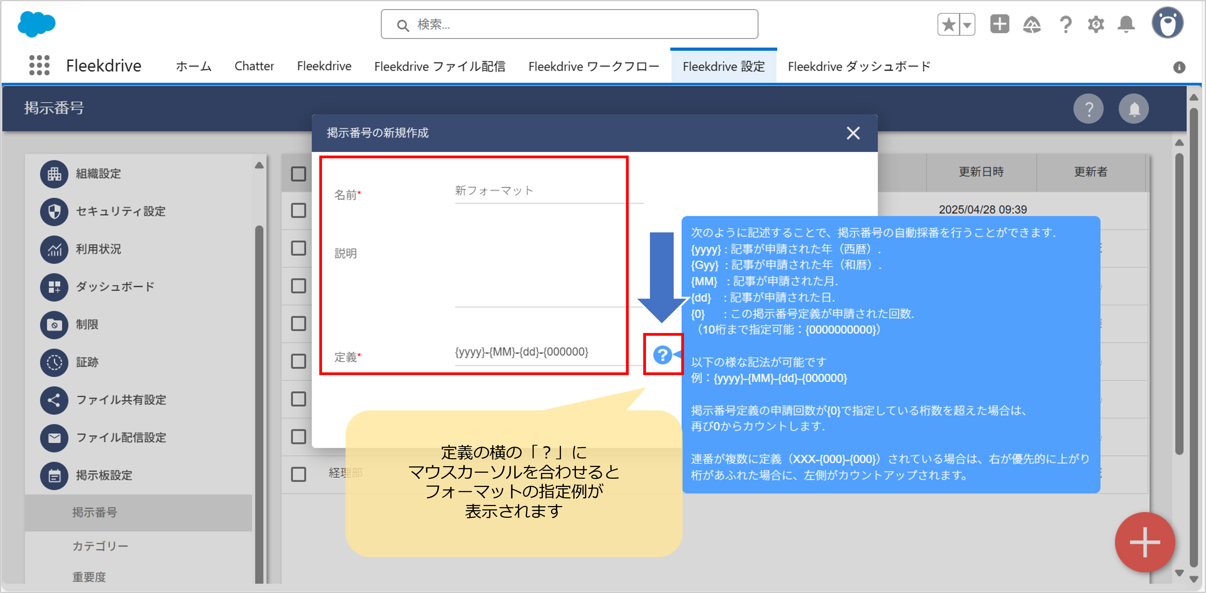Click the info icon on the navigation bar
The image size is (1206, 593).
click(x=1179, y=67)
